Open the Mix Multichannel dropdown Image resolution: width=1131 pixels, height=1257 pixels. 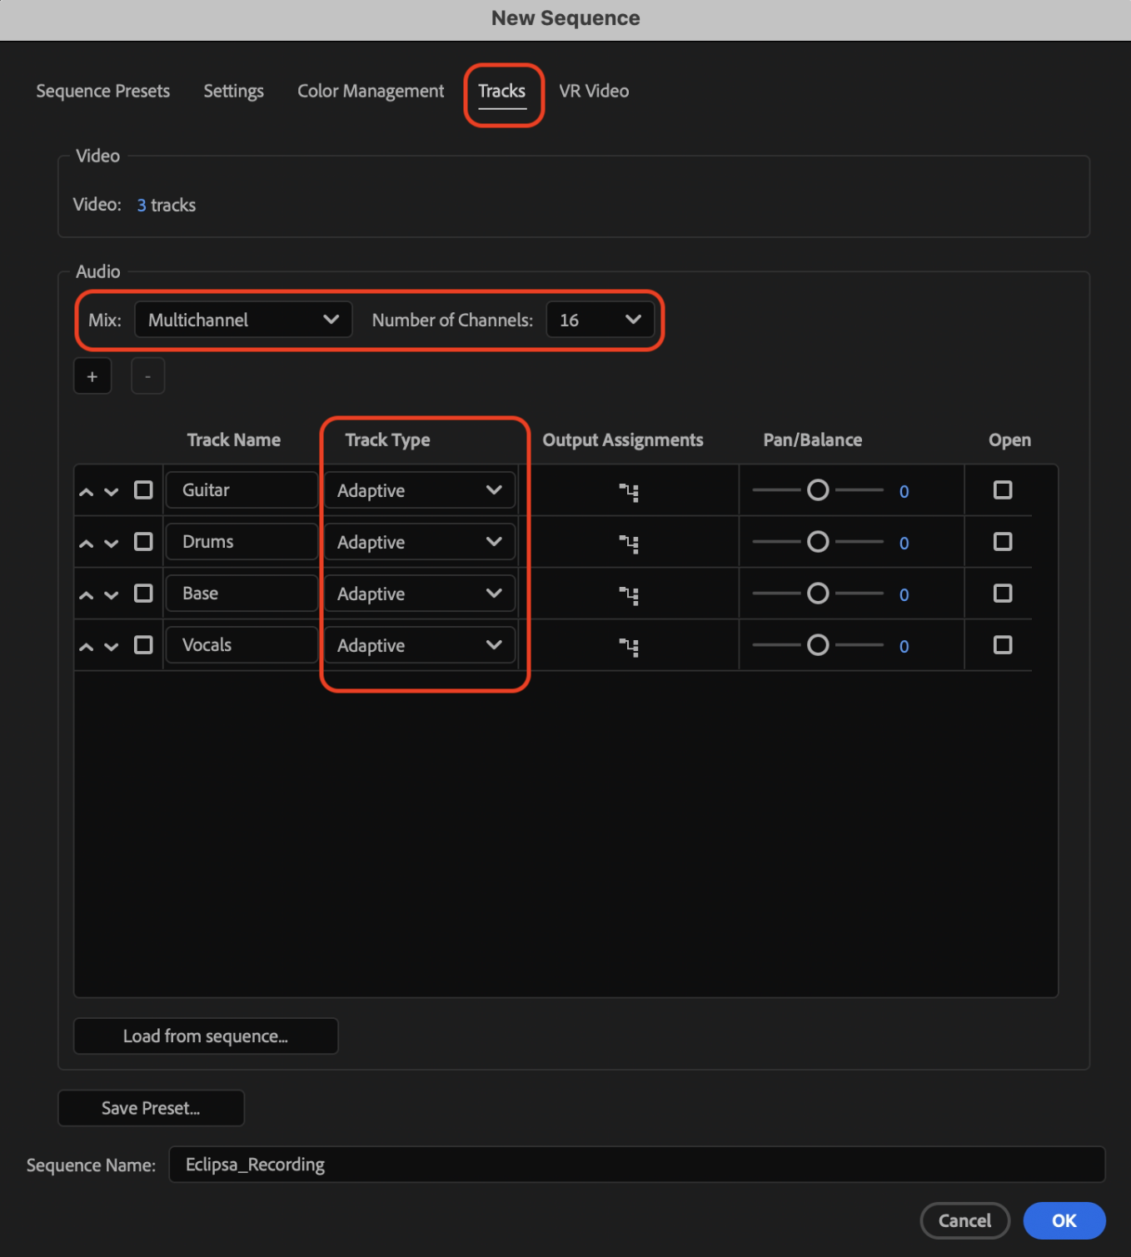point(243,320)
